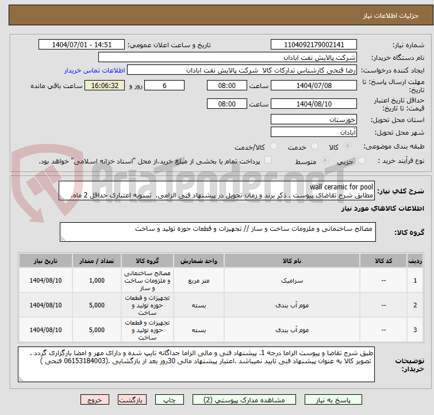Toggle the اسناد خزانه اسلامی payment checkbox
Image resolution: width=434 pixels, height=415 pixels.
[268, 161]
